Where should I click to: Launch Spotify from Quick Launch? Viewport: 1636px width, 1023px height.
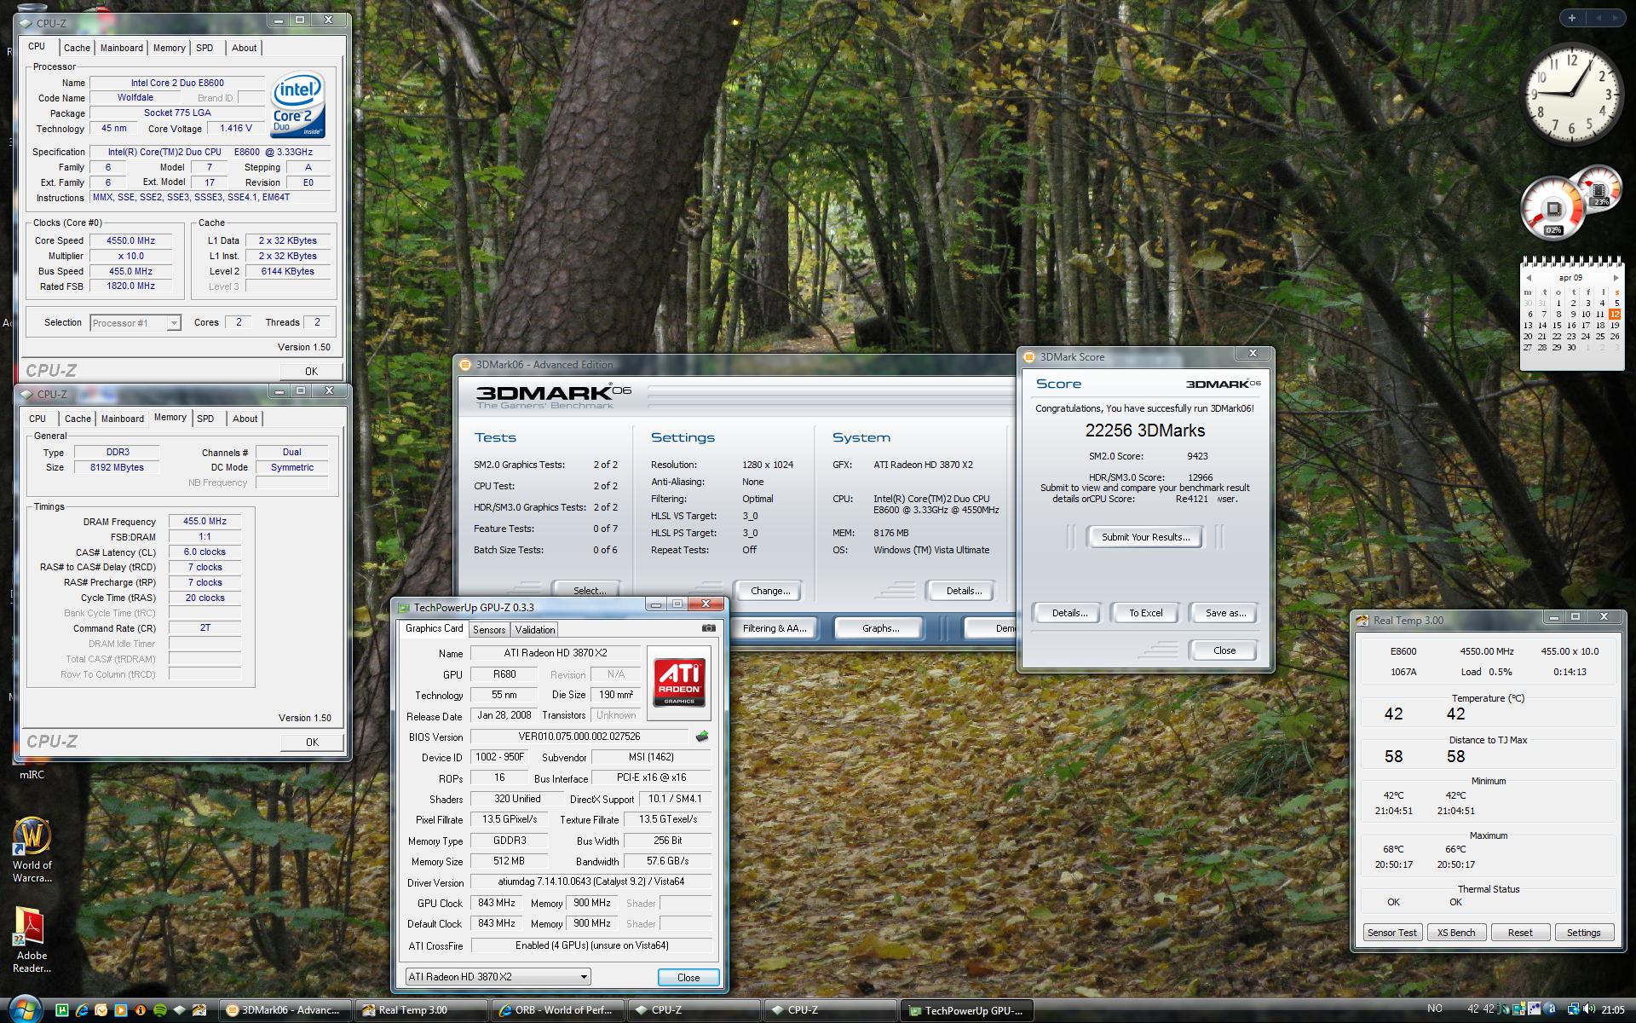click(x=159, y=1010)
